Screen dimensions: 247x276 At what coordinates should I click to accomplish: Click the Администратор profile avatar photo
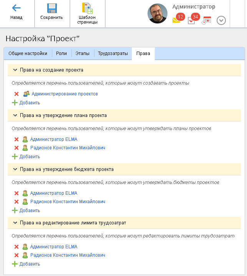click(x=157, y=13)
